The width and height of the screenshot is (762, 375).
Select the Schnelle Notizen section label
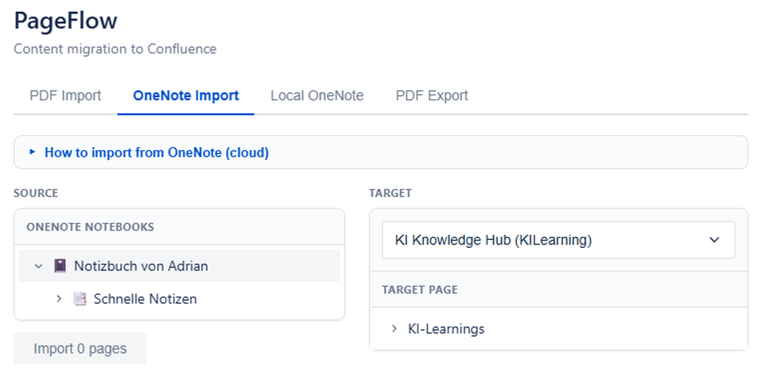point(145,299)
